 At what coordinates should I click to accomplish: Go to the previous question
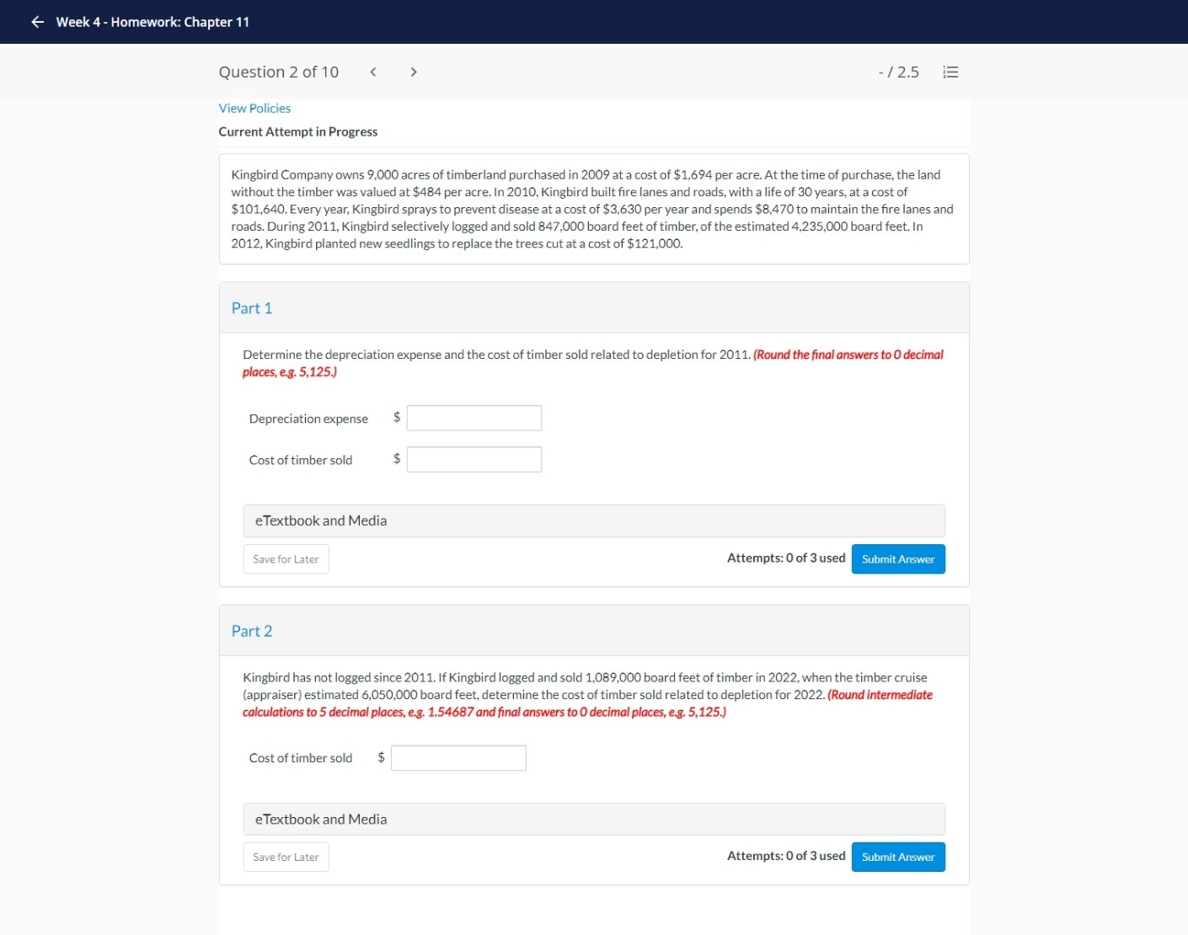click(x=372, y=72)
